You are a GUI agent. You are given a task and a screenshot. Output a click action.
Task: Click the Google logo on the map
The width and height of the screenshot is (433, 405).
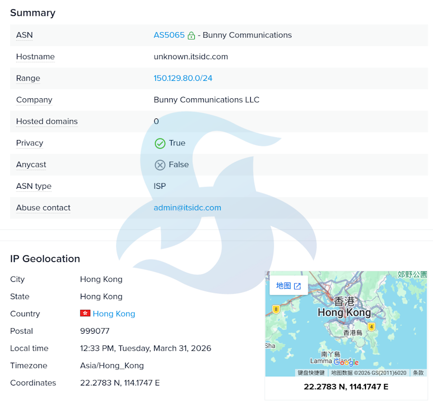346,363
